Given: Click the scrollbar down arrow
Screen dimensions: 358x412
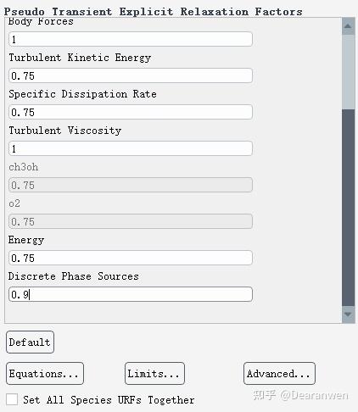Looking at the screenshot, I should click(x=348, y=315).
